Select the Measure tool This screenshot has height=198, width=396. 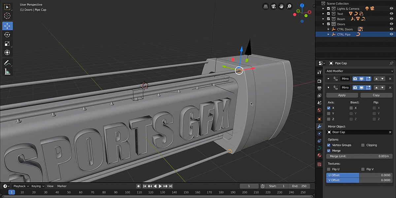(x=7, y=72)
